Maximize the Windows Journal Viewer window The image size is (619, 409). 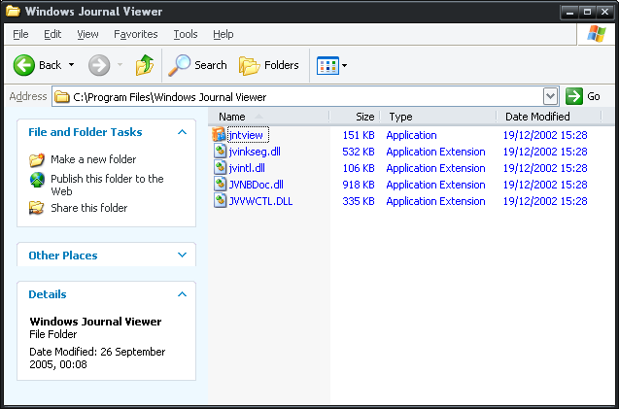pos(587,12)
